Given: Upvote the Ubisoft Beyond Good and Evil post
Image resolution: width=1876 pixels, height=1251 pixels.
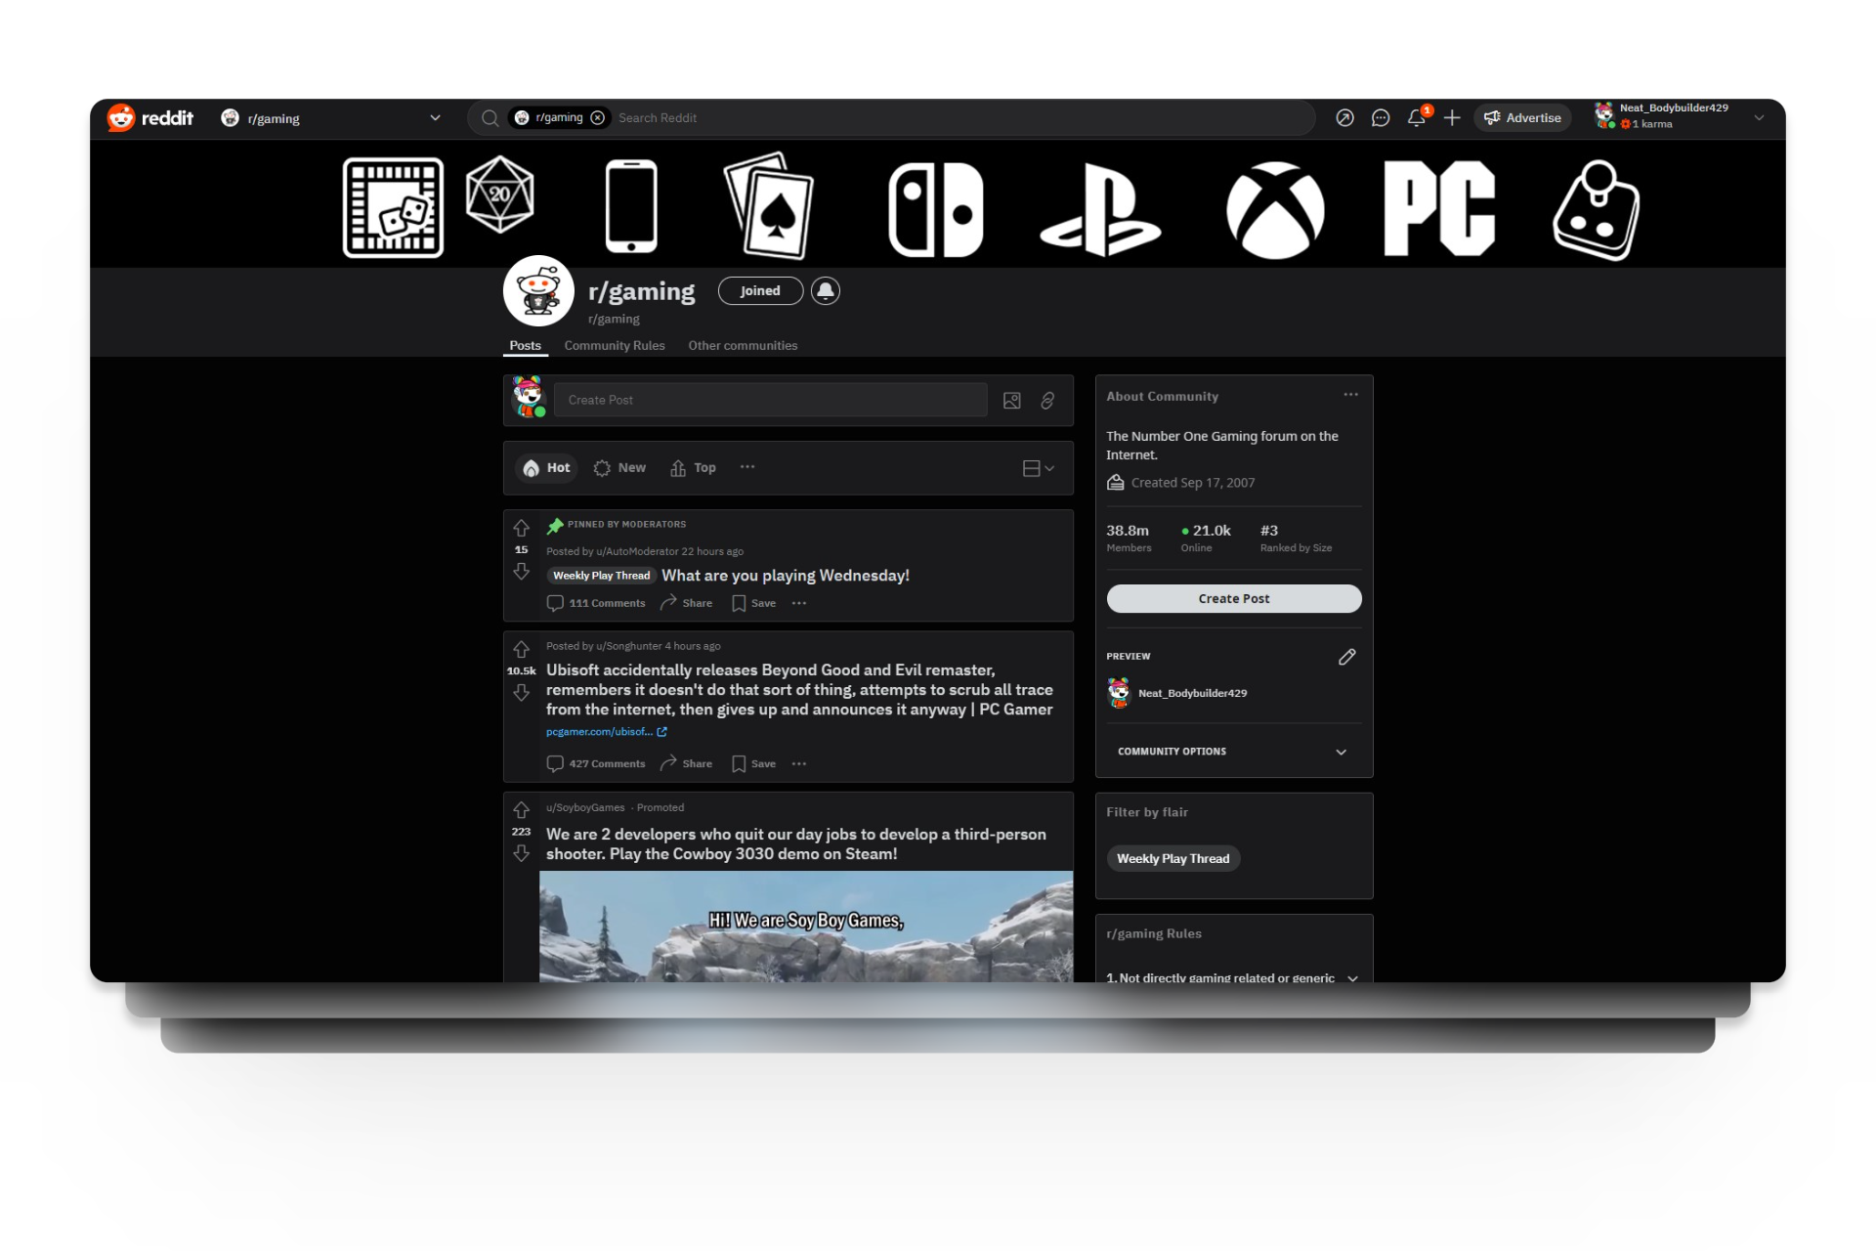Looking at the screenshot, I should (x=521, y=650).
